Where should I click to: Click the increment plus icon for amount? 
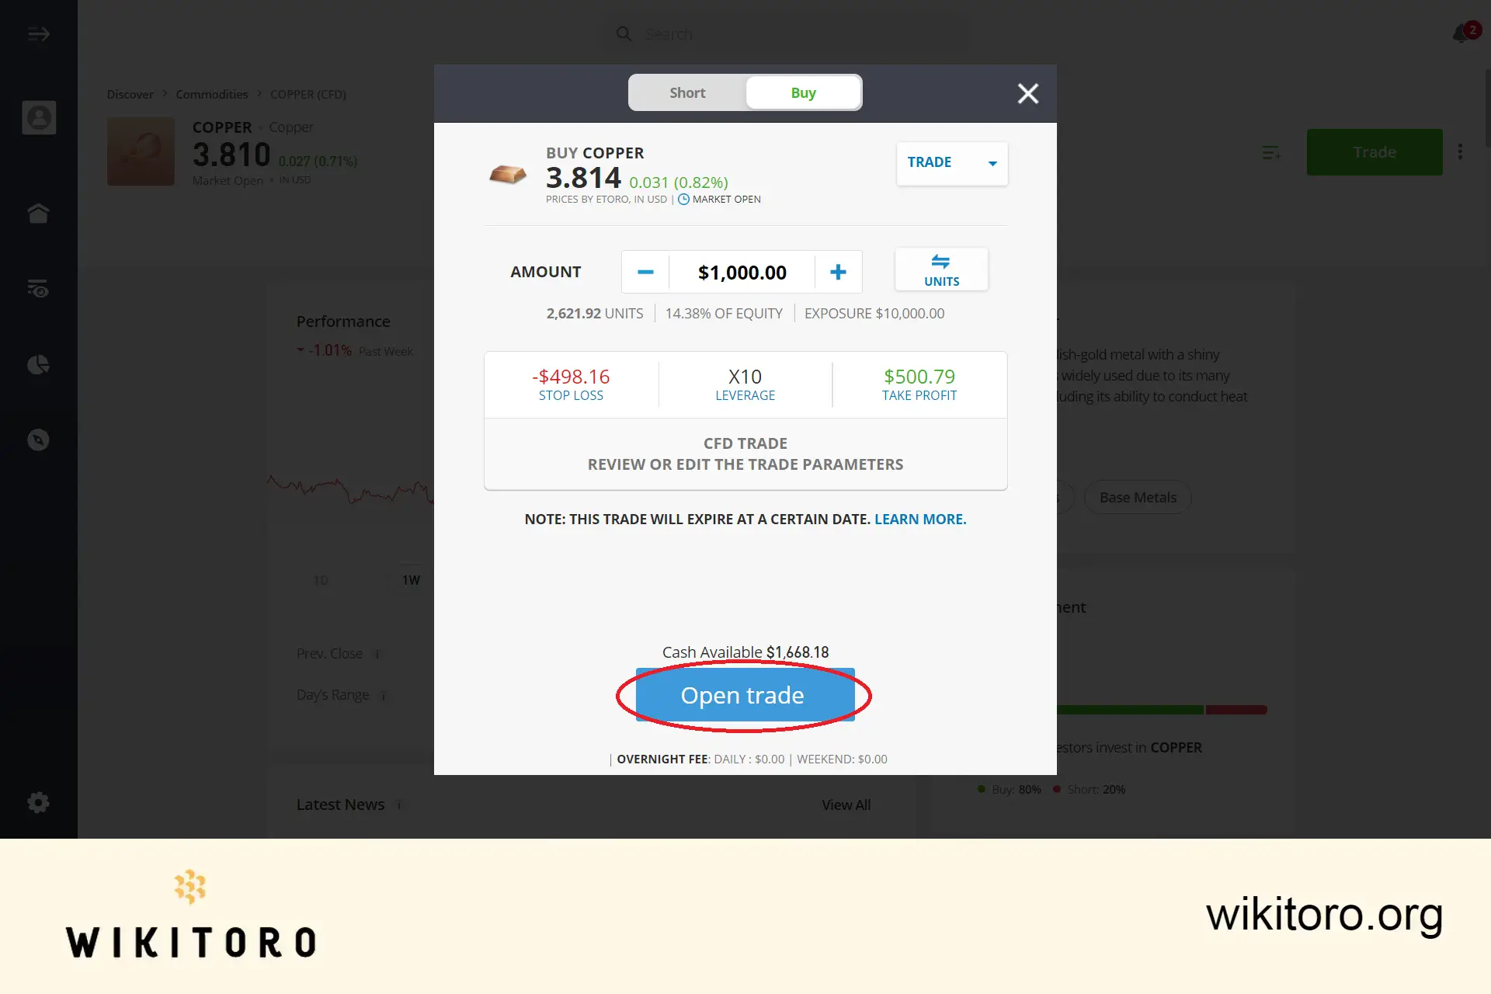(838, 271)
